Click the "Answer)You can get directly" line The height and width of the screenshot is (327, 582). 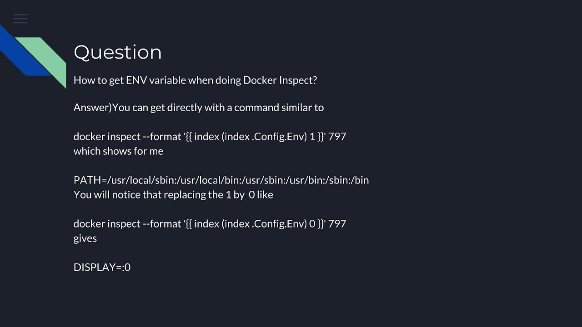point(199,108)
